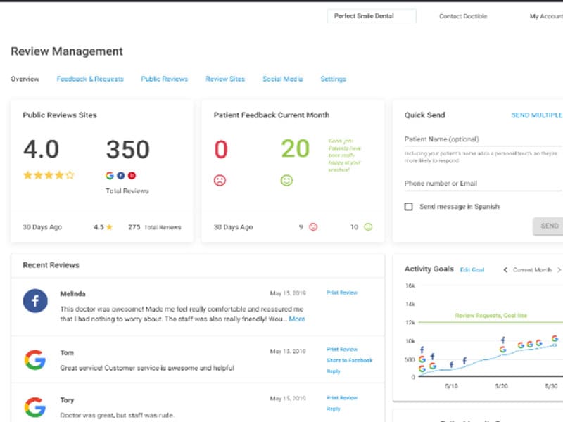Click the Google icon under 350 Total Reviews

point(109,175)
